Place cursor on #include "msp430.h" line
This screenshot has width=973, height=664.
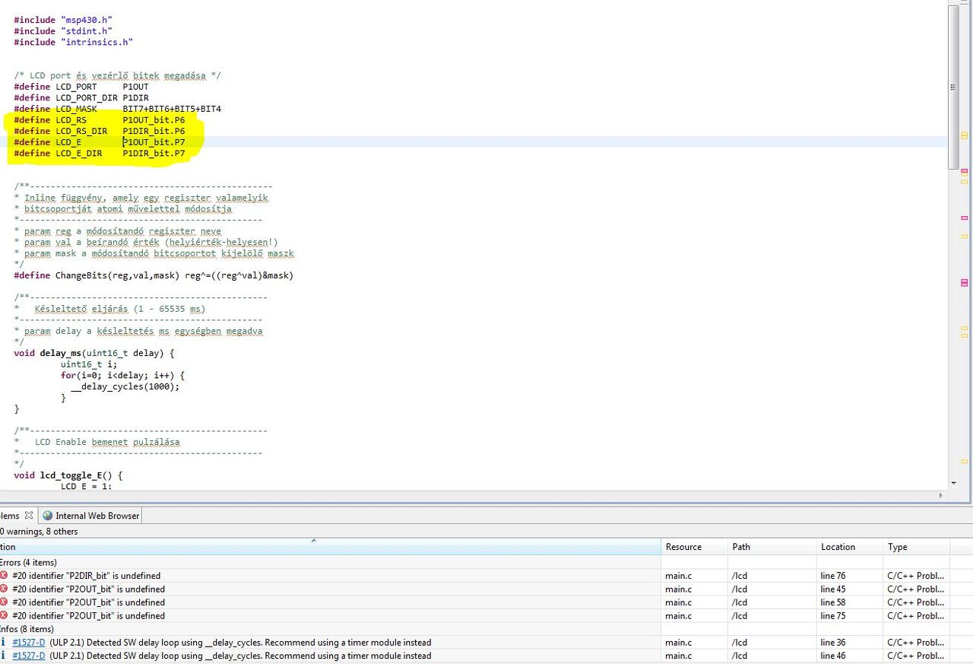tap(62, 20)
